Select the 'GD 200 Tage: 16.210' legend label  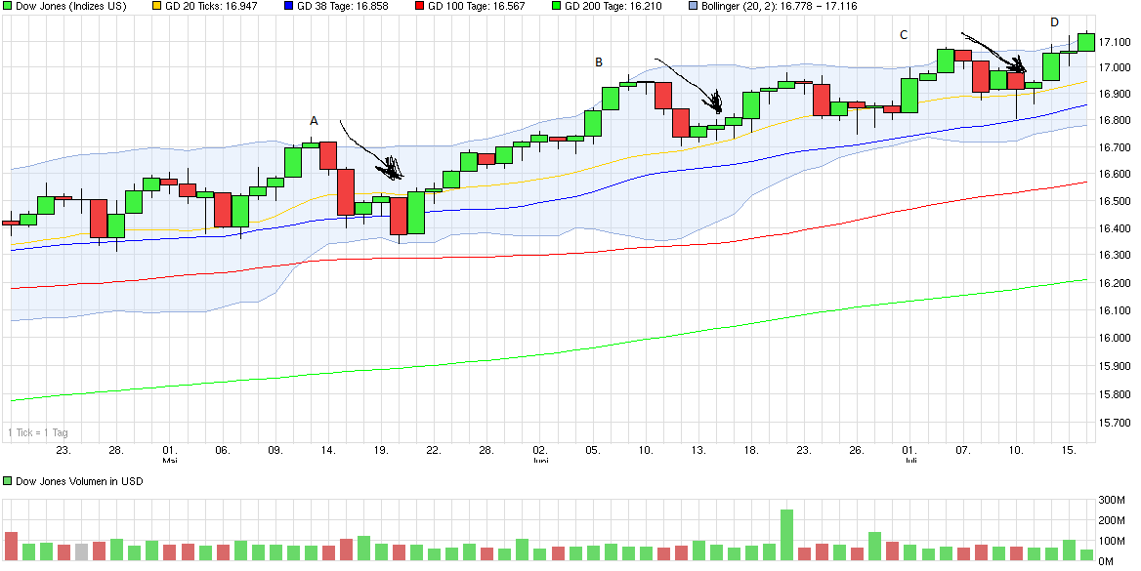tap(613, 6)
